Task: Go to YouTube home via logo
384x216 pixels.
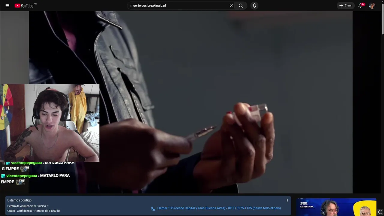Action: [24, 6]
